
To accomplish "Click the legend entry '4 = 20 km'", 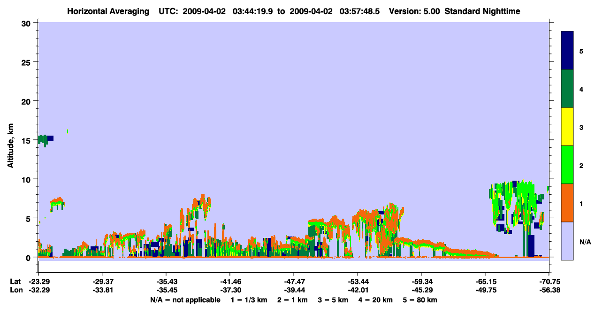I will click(x=376, y=300).
